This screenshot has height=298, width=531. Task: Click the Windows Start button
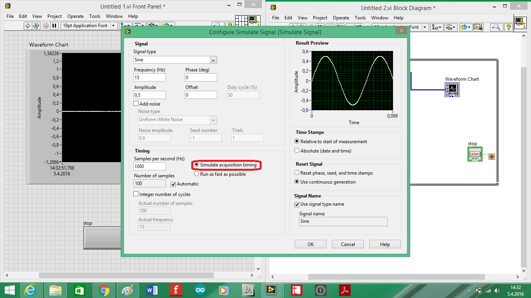pyautogui.click(x=9, y=290)
